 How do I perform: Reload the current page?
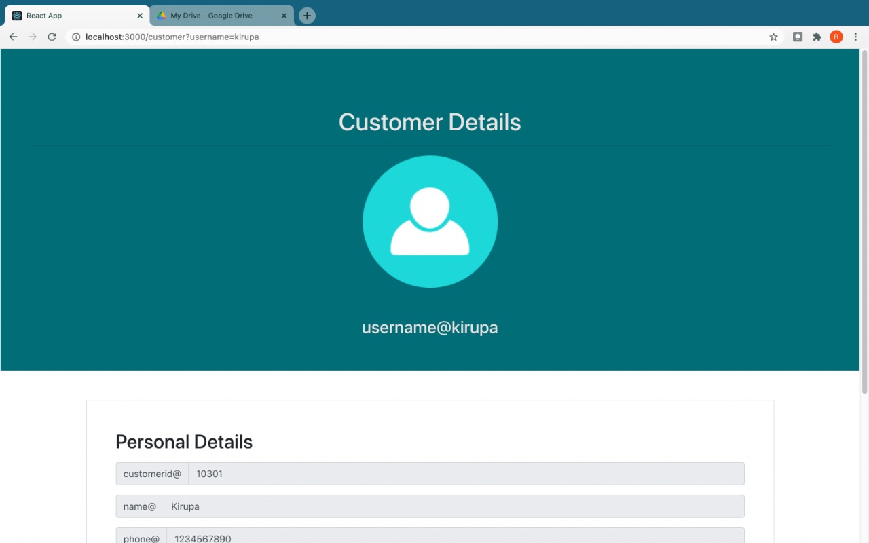52,37
